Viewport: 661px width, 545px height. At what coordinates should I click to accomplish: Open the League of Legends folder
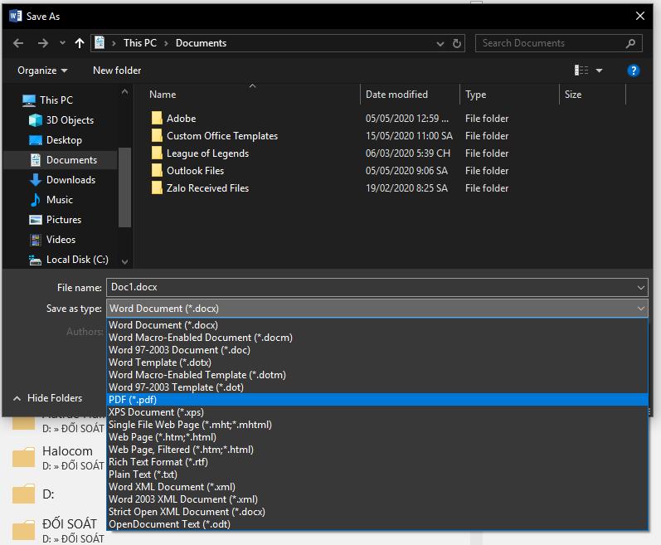[207, 153]
